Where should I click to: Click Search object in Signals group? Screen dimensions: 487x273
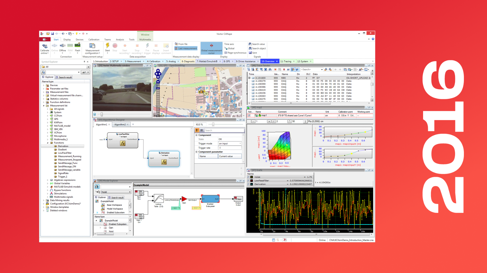[257, 49]
